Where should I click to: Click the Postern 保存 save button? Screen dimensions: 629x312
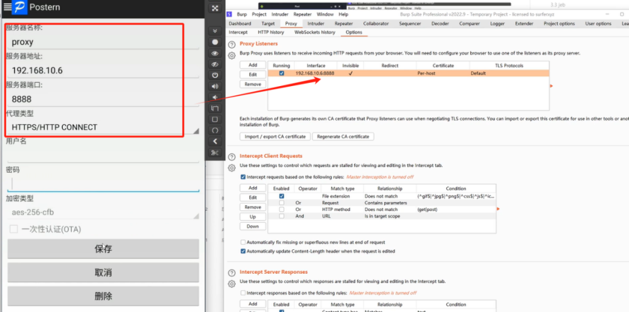tap(103, 249)
